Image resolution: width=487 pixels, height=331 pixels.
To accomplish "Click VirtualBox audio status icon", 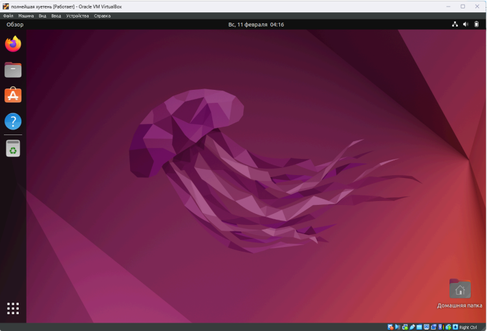I will click(x=398, y=327).
